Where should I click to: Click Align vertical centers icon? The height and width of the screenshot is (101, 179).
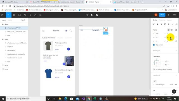coord(169,24)
